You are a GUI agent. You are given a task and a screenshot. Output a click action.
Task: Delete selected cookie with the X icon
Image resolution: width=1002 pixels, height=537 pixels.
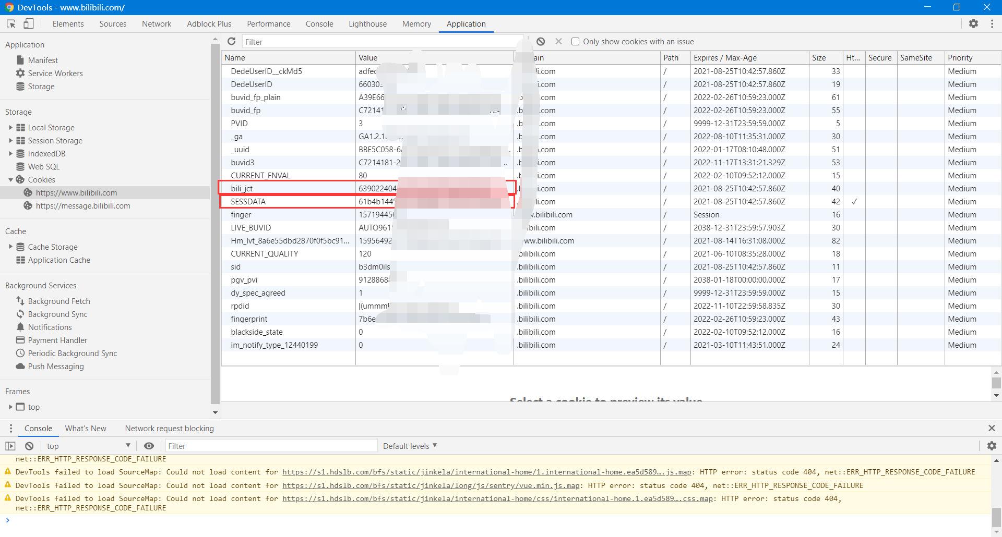tap(558, 41)
